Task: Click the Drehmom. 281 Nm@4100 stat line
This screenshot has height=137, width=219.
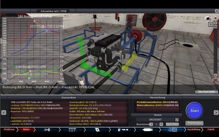Action: tap(37, 108)
